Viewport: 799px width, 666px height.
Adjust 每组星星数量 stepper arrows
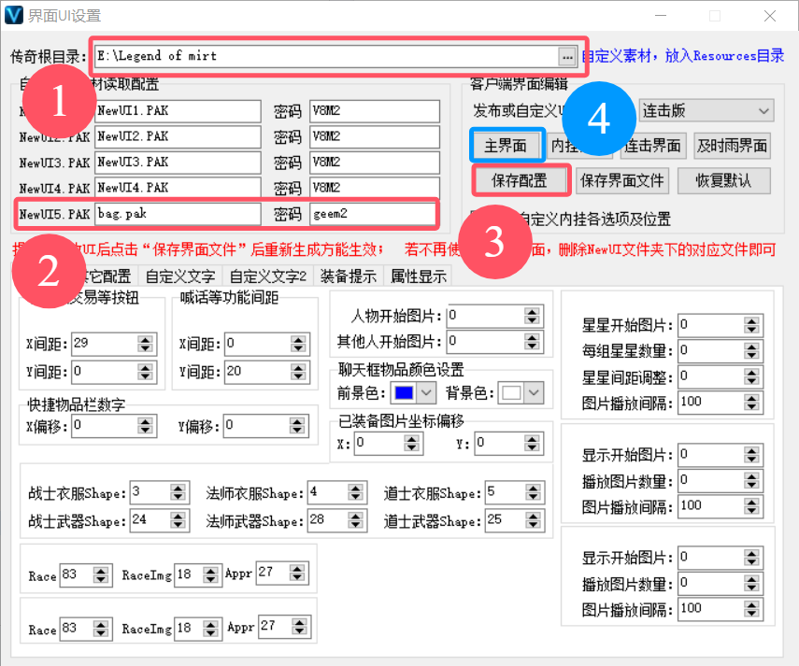(x=751, y=351)
